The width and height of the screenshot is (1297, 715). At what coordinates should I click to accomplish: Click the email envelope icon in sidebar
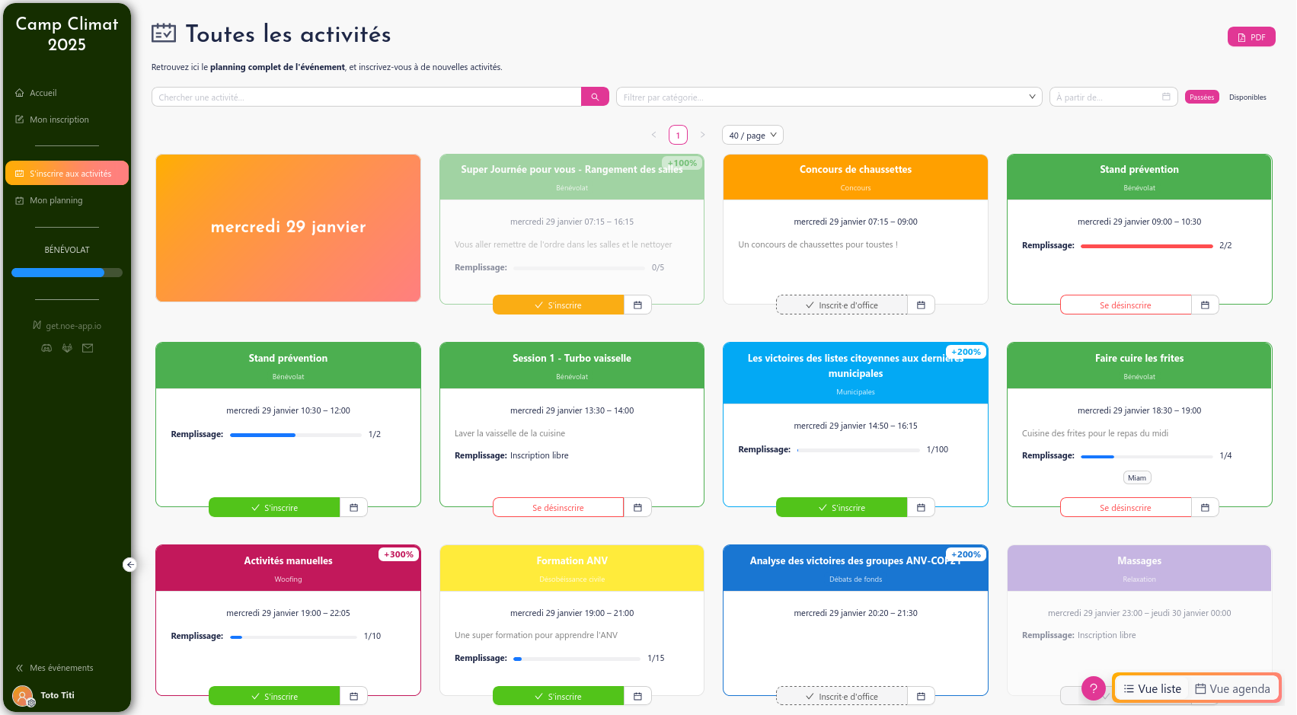click(x=88, y=348)
